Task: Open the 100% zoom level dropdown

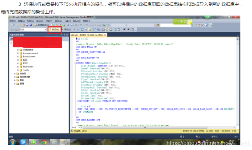Action: click(x=79, y=128)
